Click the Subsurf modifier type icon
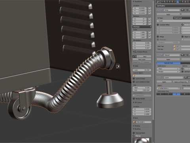 click(161, 55)
